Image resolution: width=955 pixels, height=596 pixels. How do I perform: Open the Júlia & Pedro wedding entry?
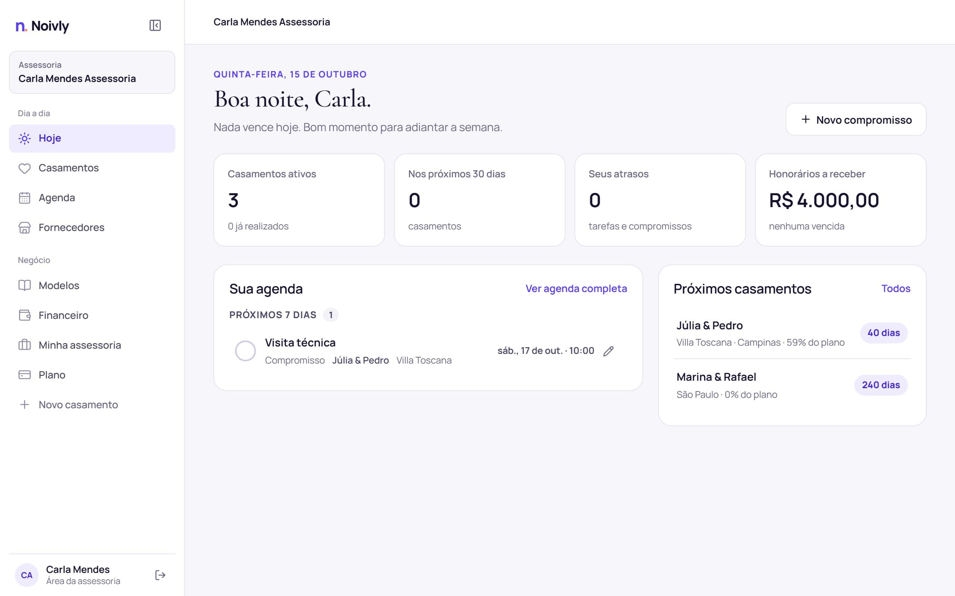[792, 333]
